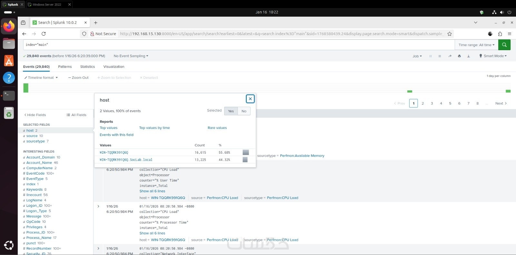Screen dimensions: 516x255
Task: Click Hide Fields in the sidebar
Action: click(x=35, y=115)
